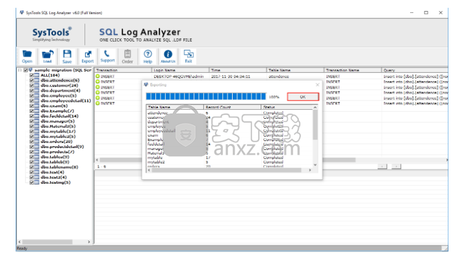Click the table icon beside dbo.department(4)
466x263 pixels.
point(36,90)
